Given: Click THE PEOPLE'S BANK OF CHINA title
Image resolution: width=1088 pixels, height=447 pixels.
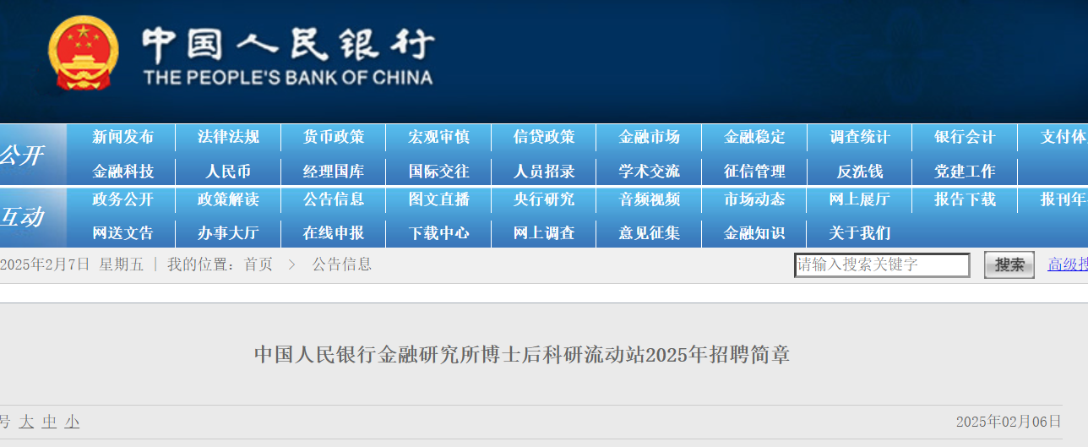Looking at the screenshot, I should click(288, 78).
